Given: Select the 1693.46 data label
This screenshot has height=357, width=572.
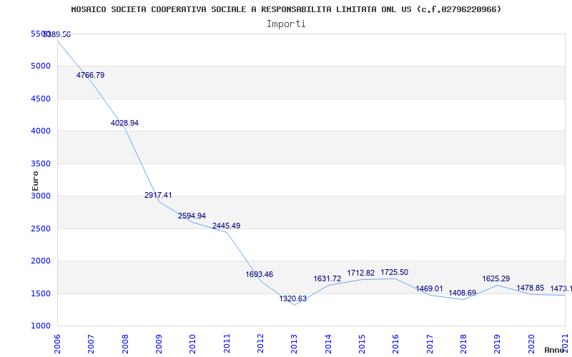Looking at the screenshot, I should coord(259,274).
